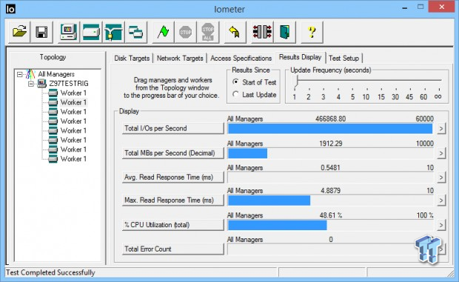Click Total I/Os per Second button
Screen dimensions: 459x282
[173, 129]
